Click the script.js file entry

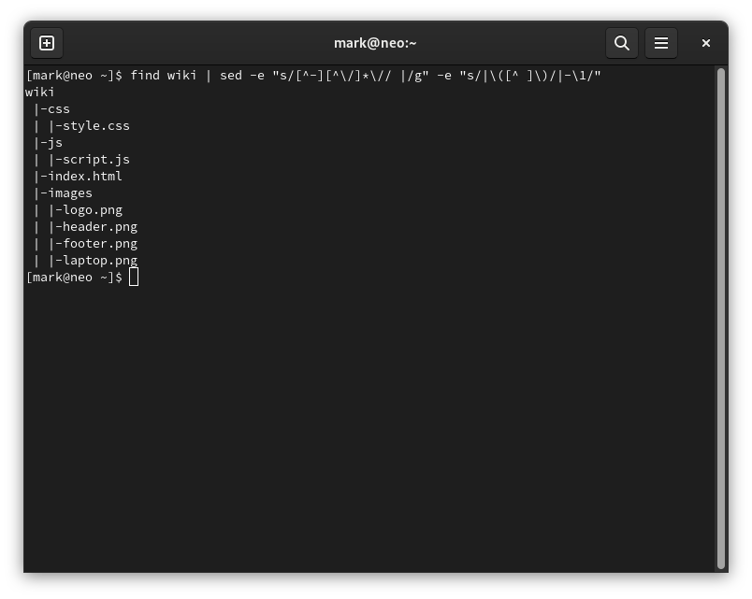click(x=95, y=159)
